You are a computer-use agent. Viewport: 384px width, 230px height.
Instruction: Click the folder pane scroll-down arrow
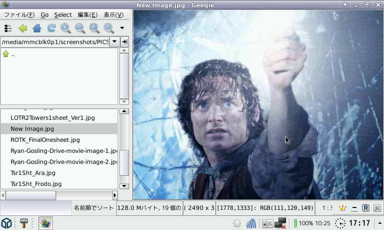(x=124, y=102)
